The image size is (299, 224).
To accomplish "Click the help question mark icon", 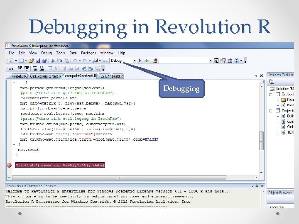I will 236,61.
